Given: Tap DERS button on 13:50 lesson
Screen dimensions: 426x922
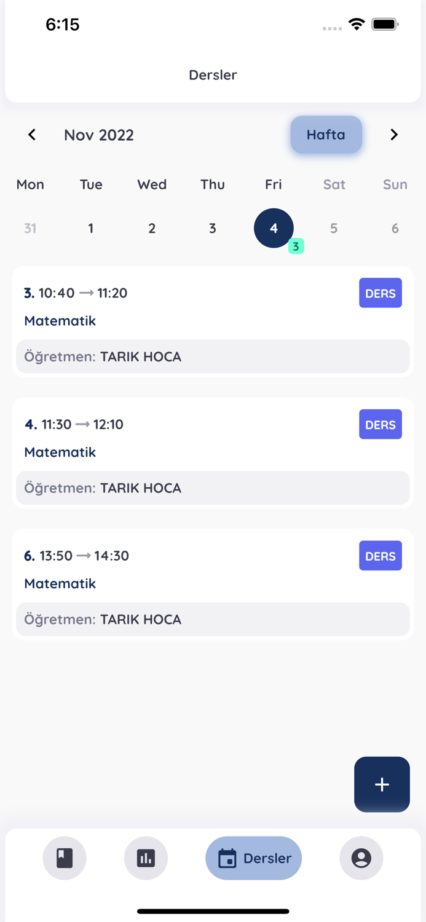Looking at the screenshot, I should (x=380, y=556).
